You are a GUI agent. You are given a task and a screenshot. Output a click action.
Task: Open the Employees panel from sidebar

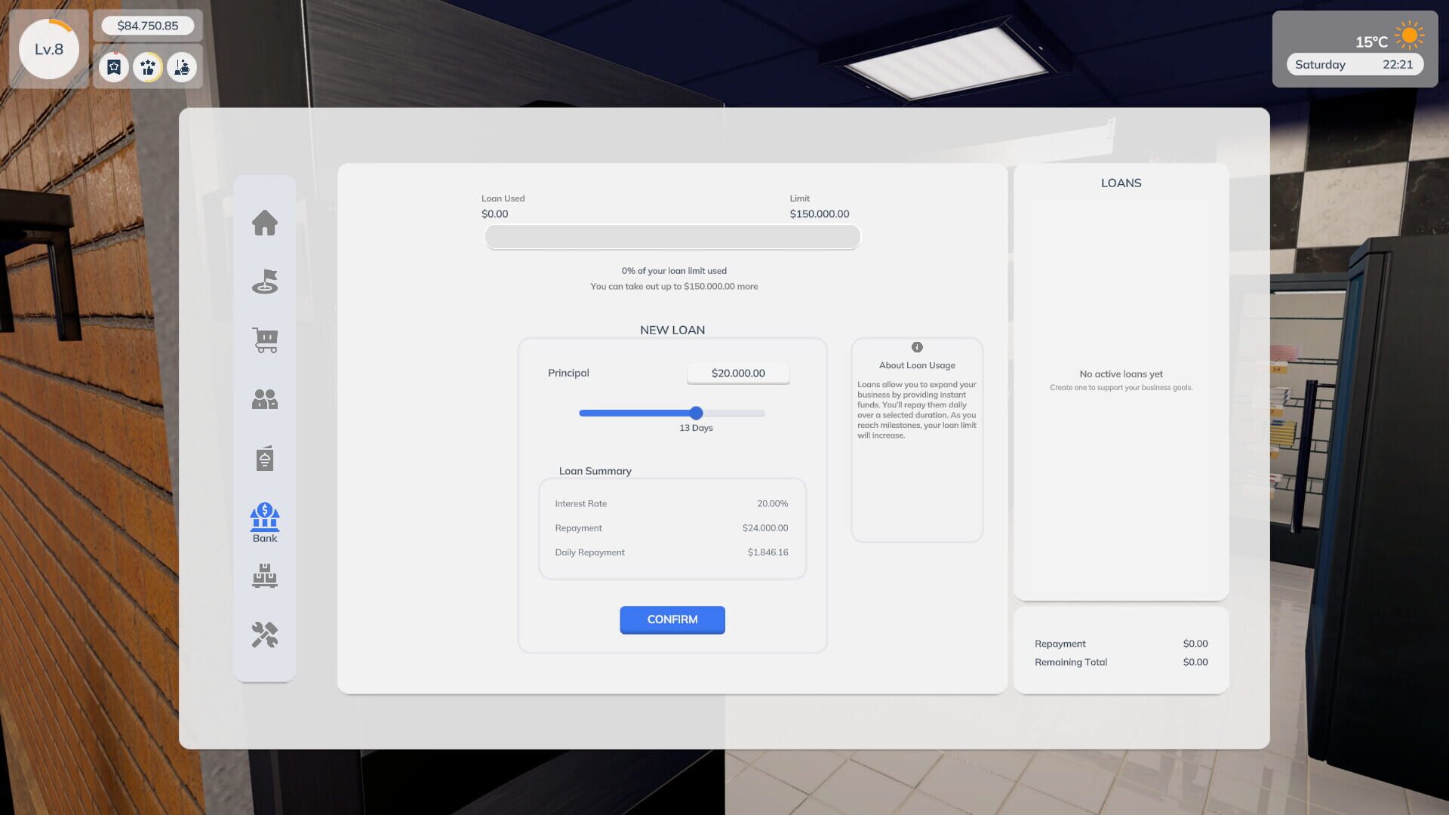(263, 399)
